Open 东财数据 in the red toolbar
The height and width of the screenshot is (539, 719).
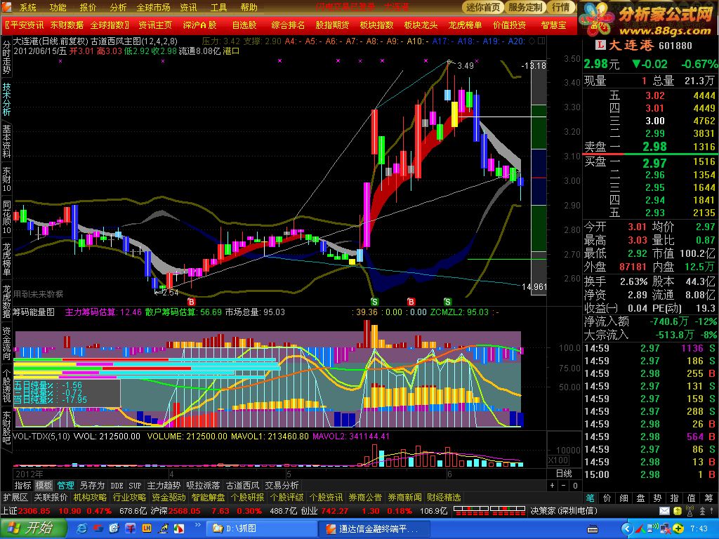tap(67, 25)
